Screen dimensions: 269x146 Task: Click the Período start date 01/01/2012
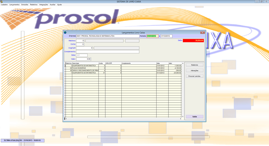[x=153, y=36]
